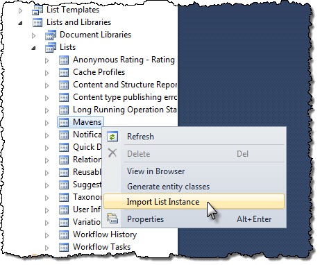Select Long Running Operation Status list
Viewport: 320px width, 265px height.
(x=125, y=110)
